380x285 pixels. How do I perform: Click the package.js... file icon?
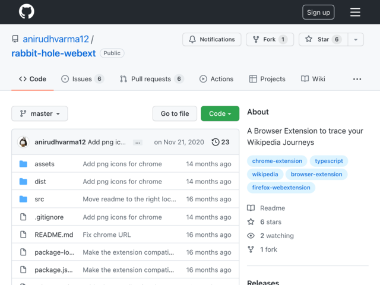pyautogui.click(x=23, y=270)
